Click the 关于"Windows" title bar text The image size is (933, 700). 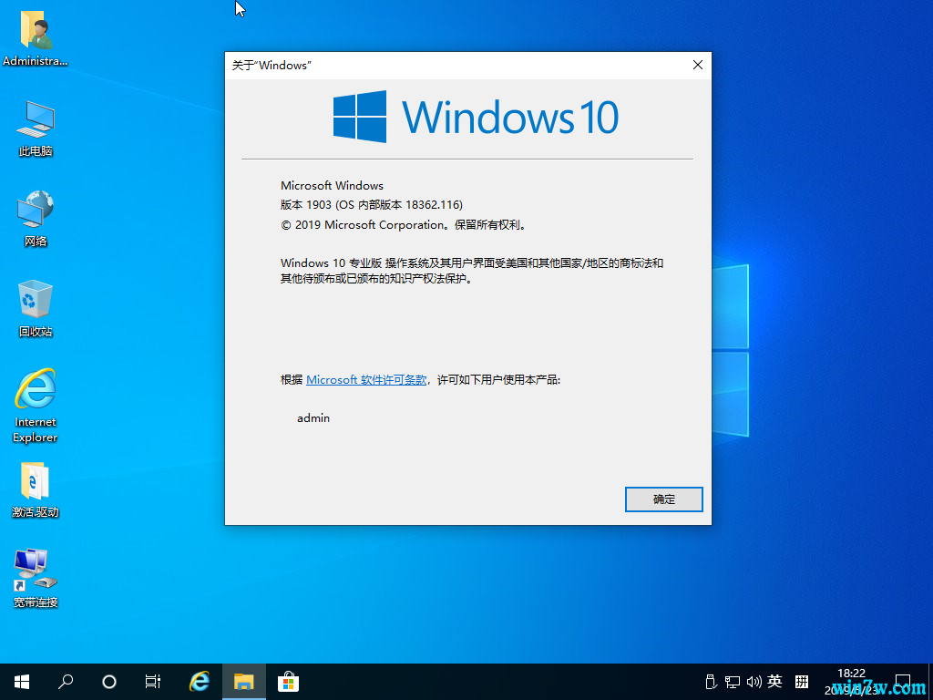(x=272, y=66)
